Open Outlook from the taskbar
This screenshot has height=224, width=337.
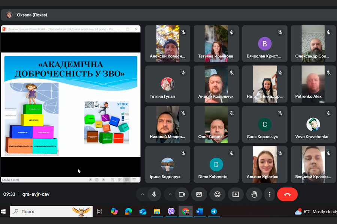143,212
